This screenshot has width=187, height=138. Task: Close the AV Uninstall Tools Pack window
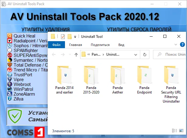click(x=180, y=4)
